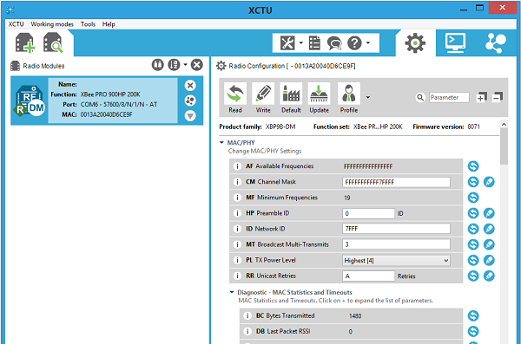Screen dimensions: 521x344
Task: Write Broadcast Multi-Transmits parameter
Action: [489, 244]
